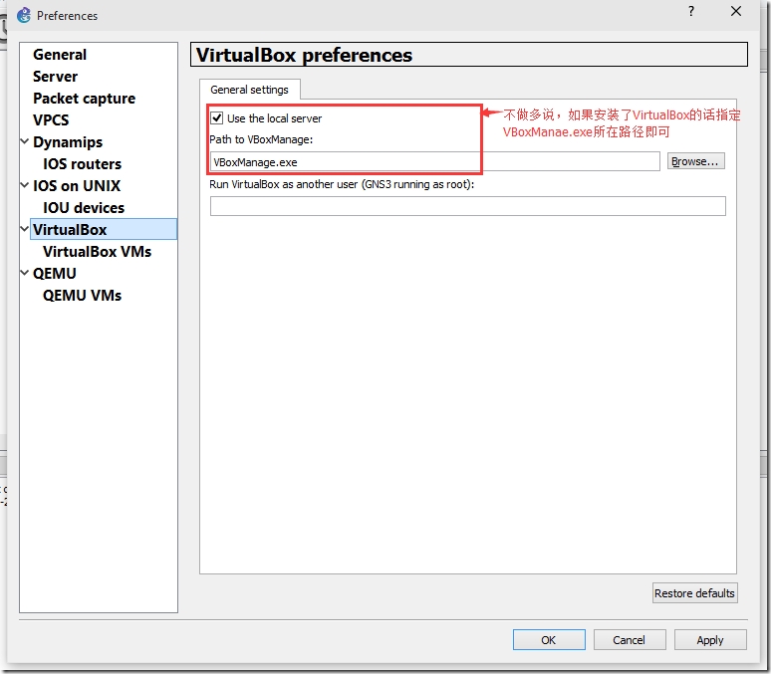
Task: Click Run VirtualBox as another user field
Action: (x=467, y=206)
